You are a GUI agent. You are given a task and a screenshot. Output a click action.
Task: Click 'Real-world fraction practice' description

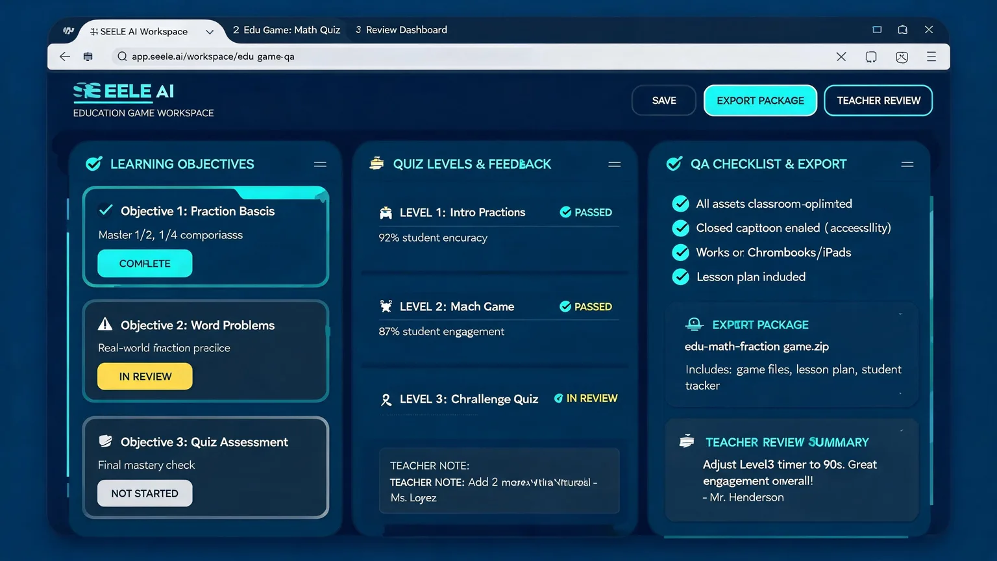pyautogui.click(x=164, y=348)
